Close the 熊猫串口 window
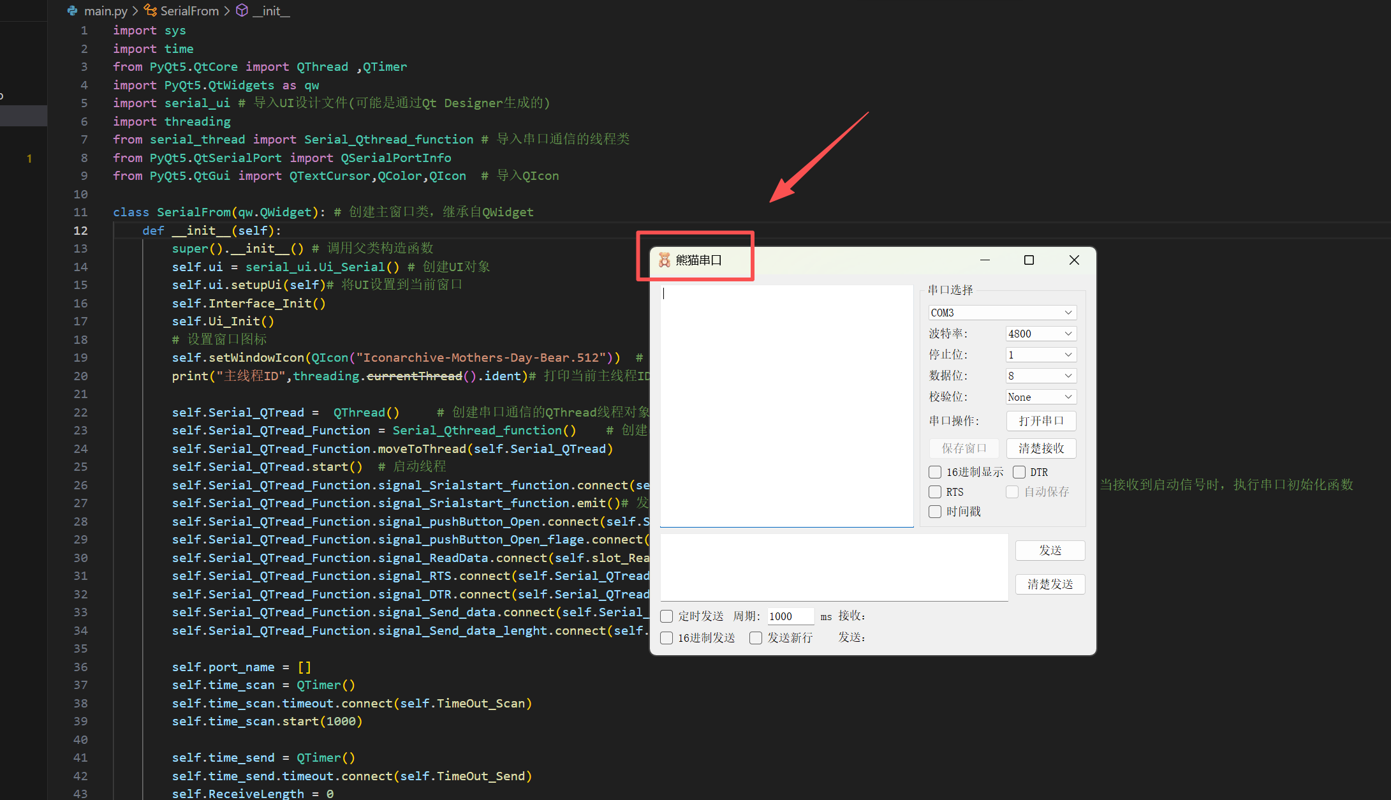 click(x=1074, y=260)
